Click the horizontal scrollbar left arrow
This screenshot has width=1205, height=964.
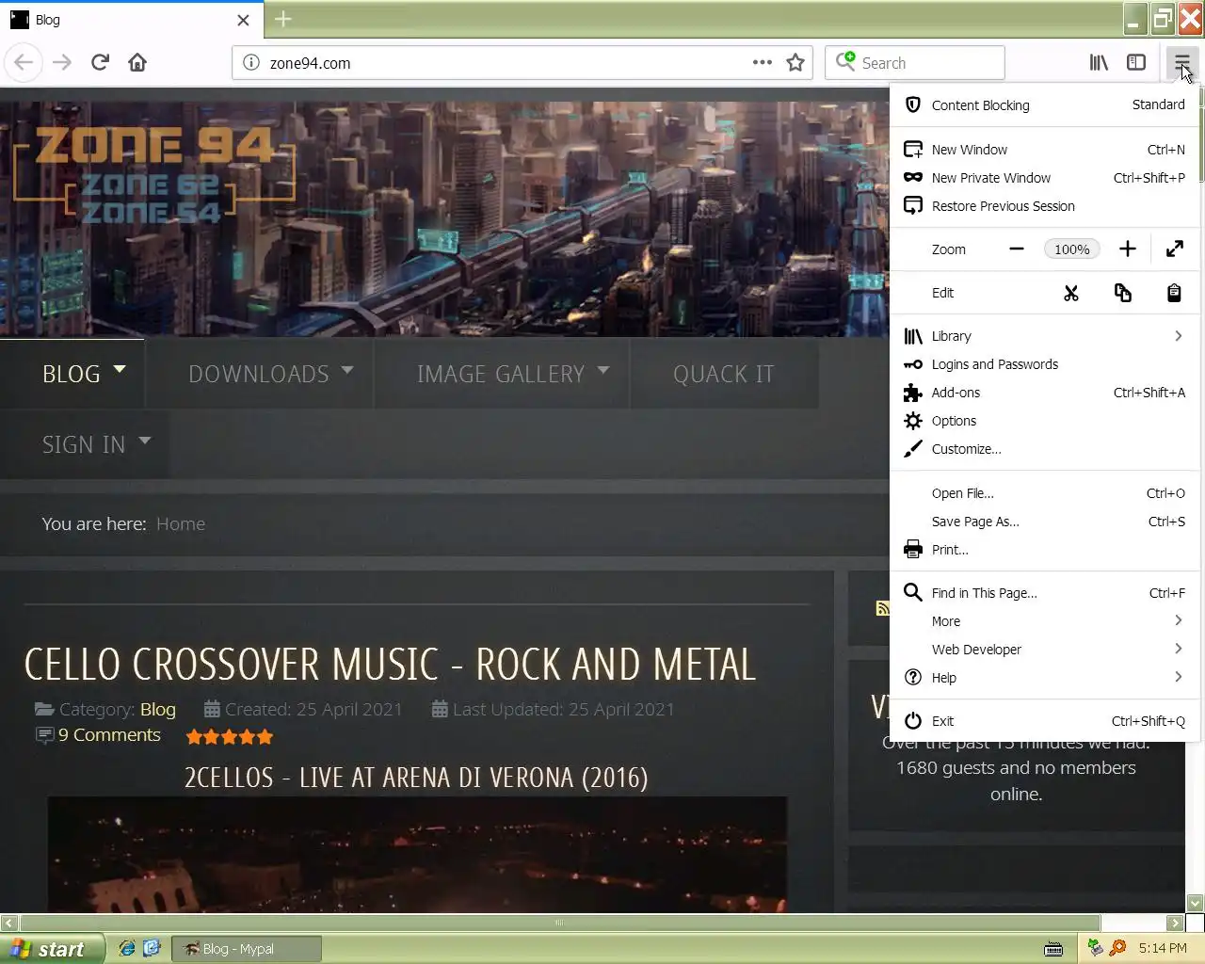(8, 923)
